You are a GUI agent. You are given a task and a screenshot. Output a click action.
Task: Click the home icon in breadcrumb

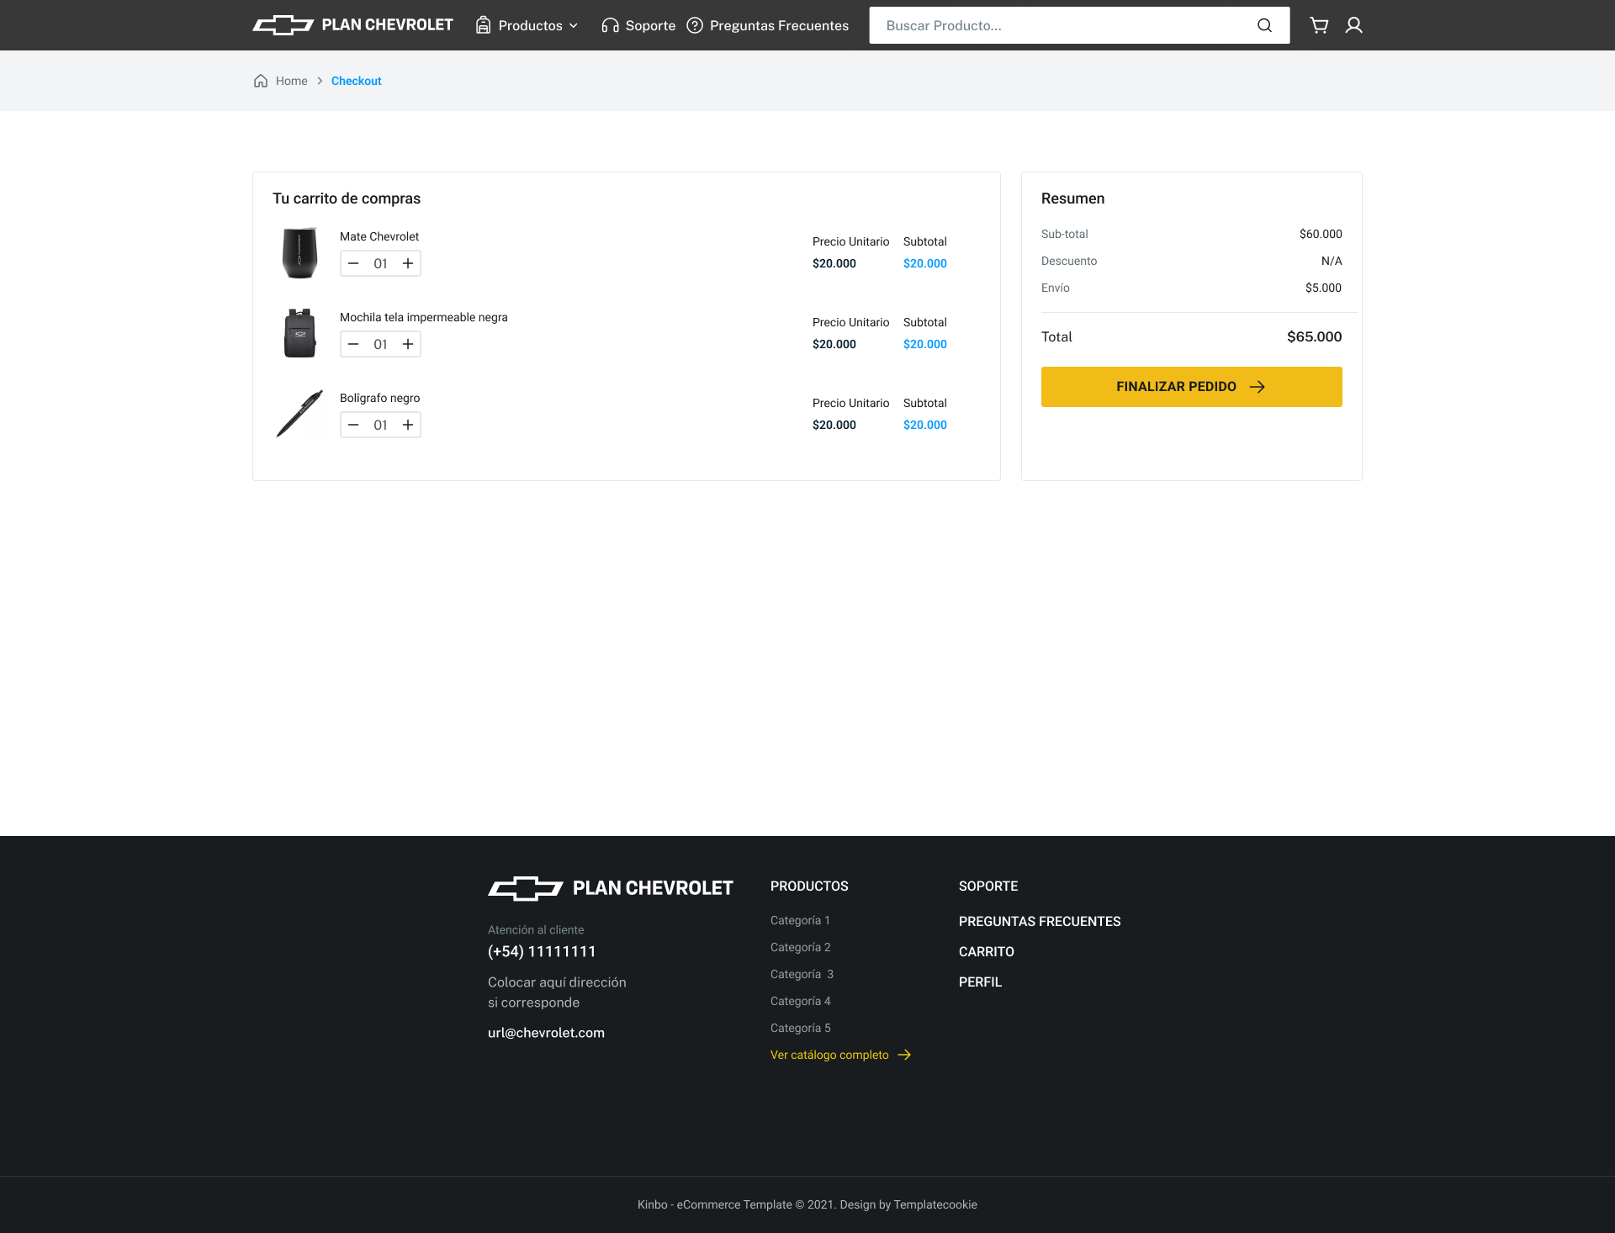(x=261, y=81)
